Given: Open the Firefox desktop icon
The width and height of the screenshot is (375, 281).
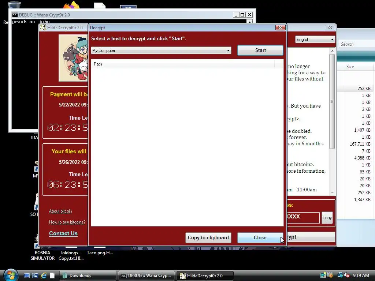Looking at the screenshot, I should tap(72, 5).
